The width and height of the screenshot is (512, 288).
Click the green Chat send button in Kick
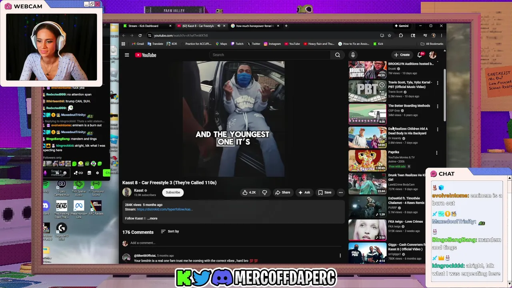point(106,173)
